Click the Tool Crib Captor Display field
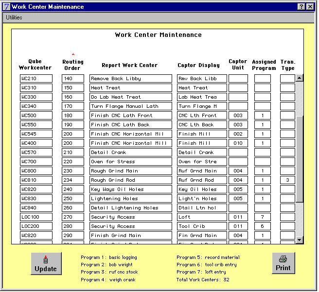319x292 pixels. pos(201,226)
